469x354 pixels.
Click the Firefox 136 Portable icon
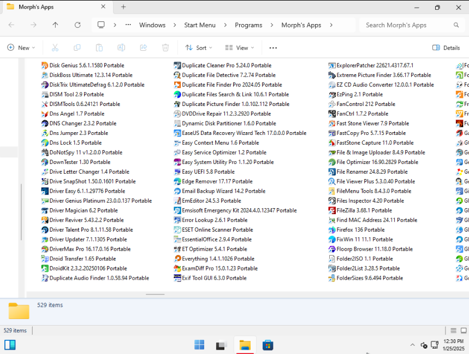point(332,230)
